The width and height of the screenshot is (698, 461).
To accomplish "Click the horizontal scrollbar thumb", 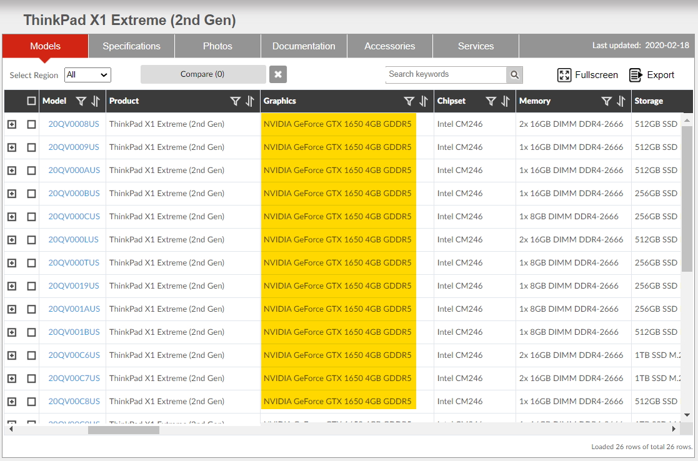I will coord(124,430).
